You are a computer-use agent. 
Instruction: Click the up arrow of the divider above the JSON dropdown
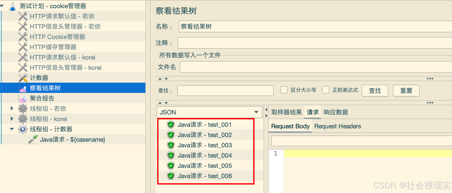tap(160, 103)
